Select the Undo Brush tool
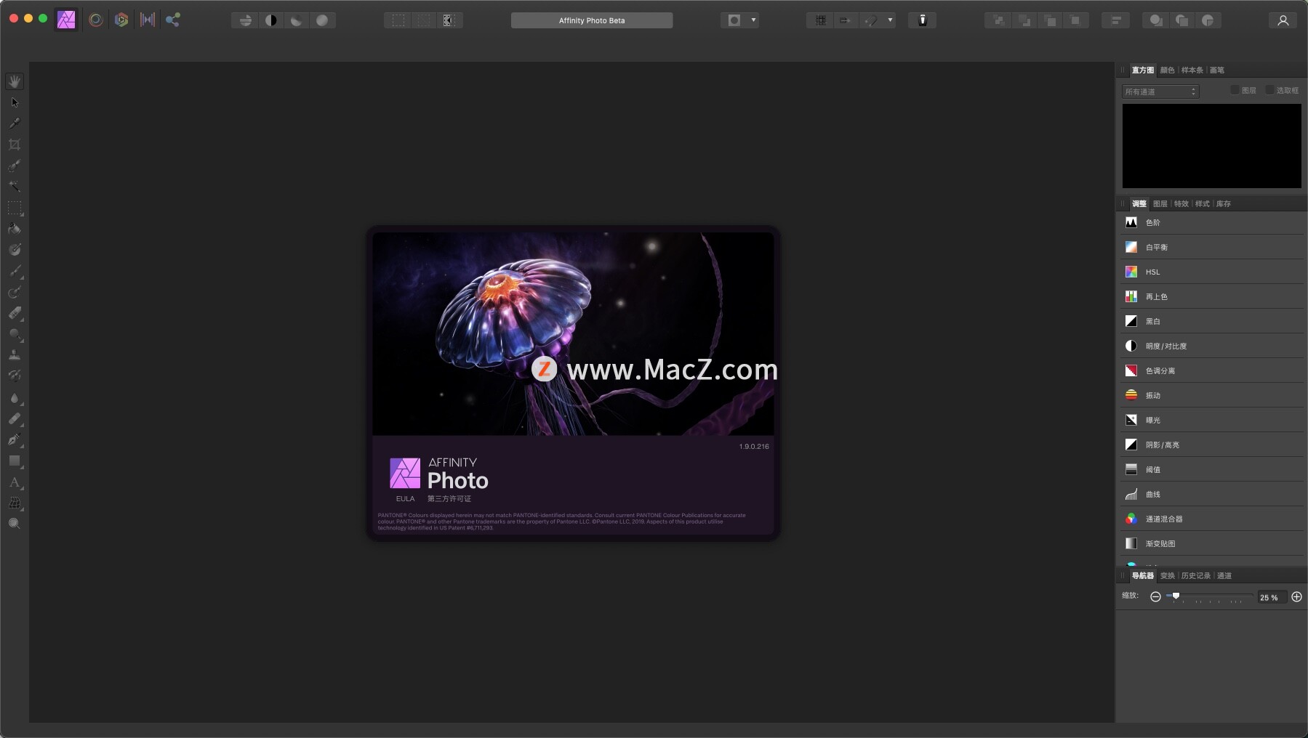1308x738 pixels. [x=15, y=376]
